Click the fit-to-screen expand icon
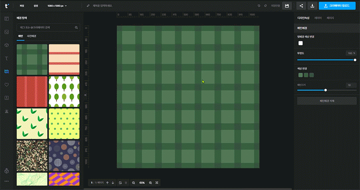This screenshot has height=190, width=360. click(x=157, y=183)
